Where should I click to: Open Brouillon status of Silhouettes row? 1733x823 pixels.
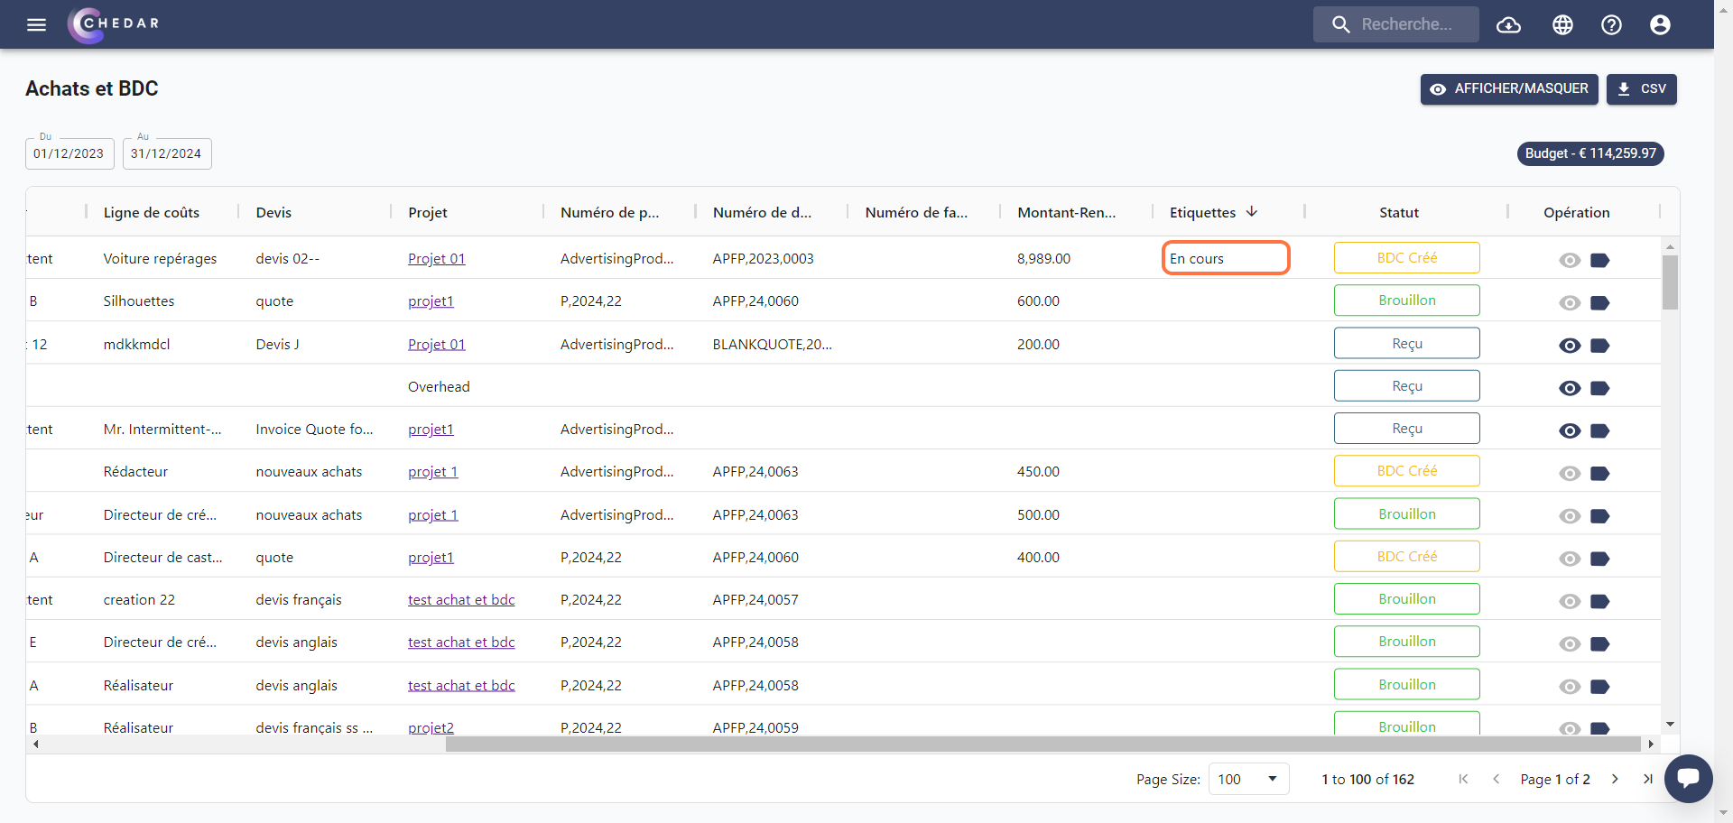tap(1406, 300)
